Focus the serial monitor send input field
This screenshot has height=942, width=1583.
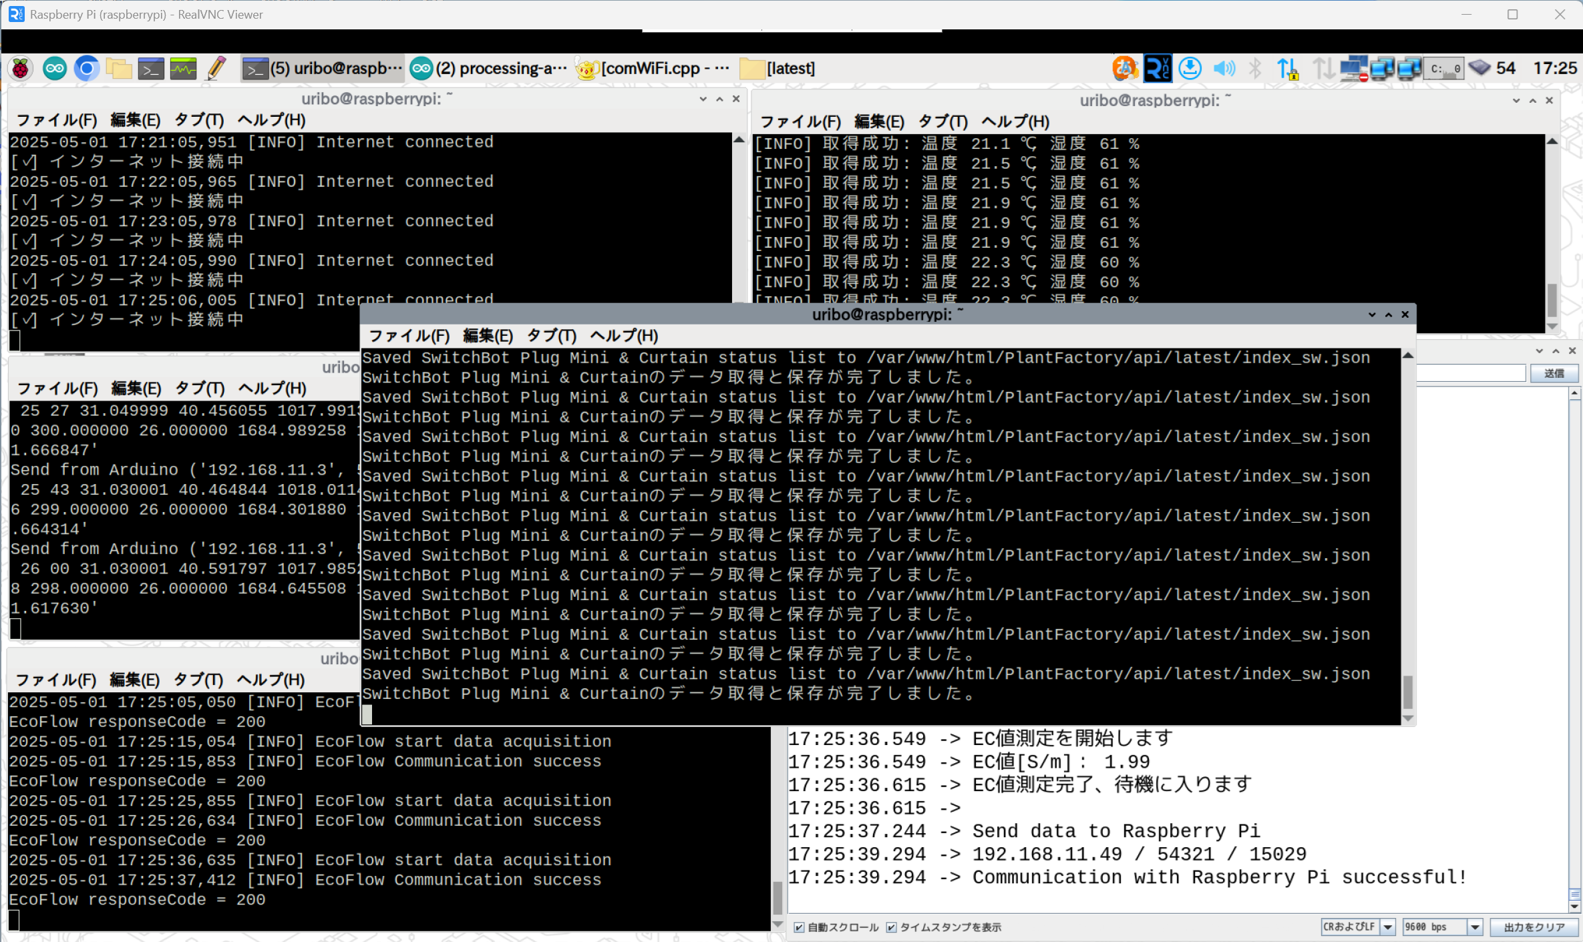click(1471, 373)
